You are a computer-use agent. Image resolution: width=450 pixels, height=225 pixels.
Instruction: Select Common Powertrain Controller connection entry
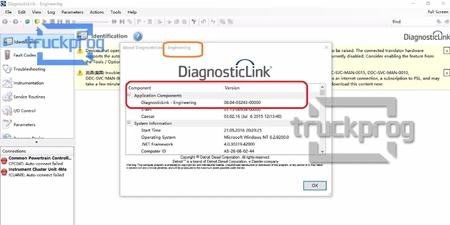coord(37,161)
